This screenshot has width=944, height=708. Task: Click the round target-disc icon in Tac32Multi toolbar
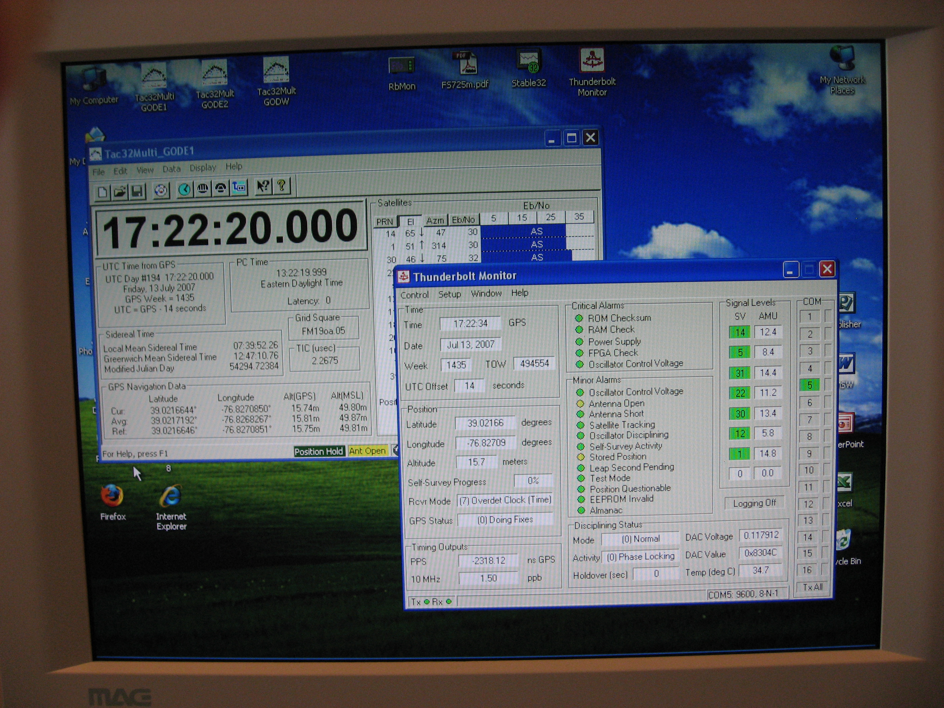(161, 190)
